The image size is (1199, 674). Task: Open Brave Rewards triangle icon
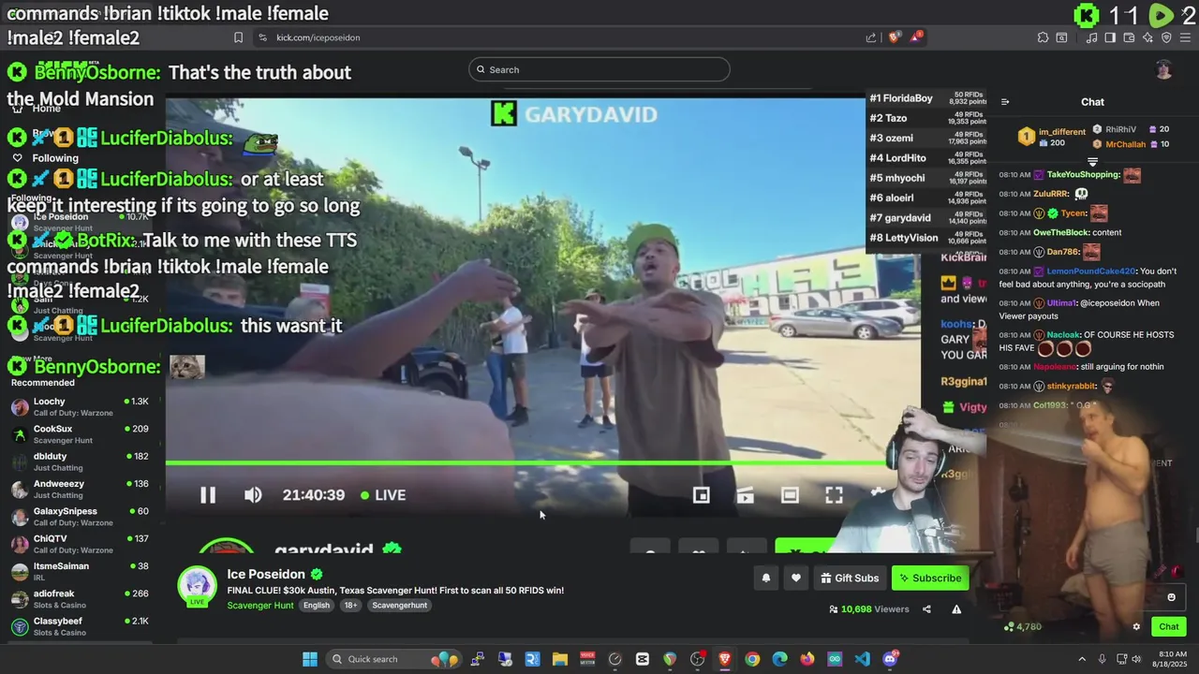point(917,37)
